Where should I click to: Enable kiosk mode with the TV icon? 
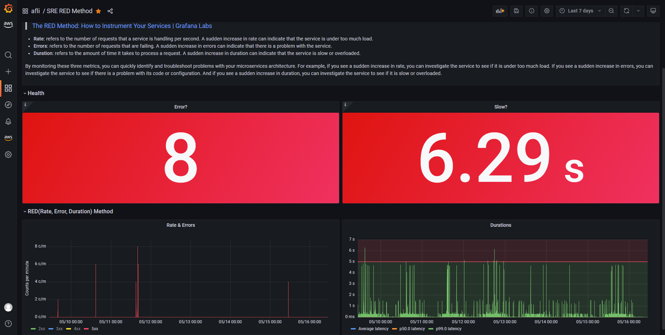[x=653, y=11]
